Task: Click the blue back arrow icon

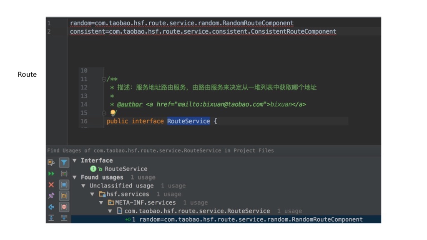Action: click(51, 207)
